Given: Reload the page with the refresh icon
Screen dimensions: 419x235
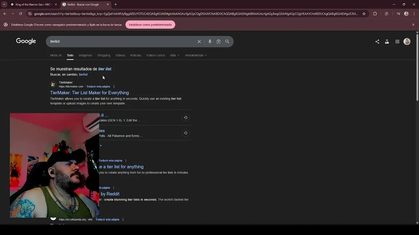Looking at the screenshot, I should point(20,14).
